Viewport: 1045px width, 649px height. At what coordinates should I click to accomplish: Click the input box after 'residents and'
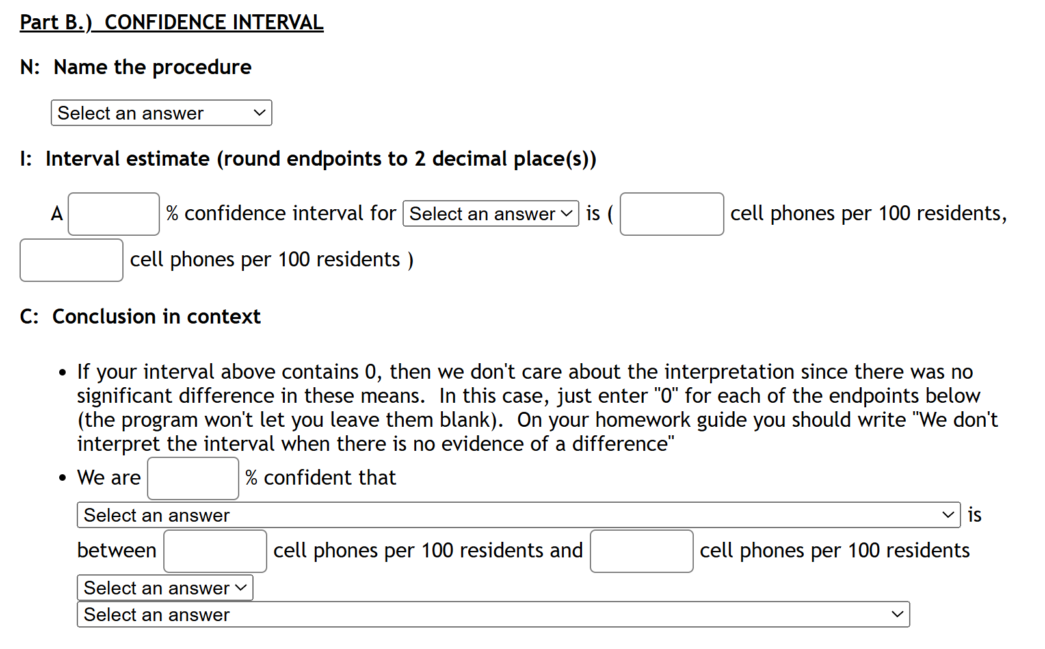click(642, 551)
